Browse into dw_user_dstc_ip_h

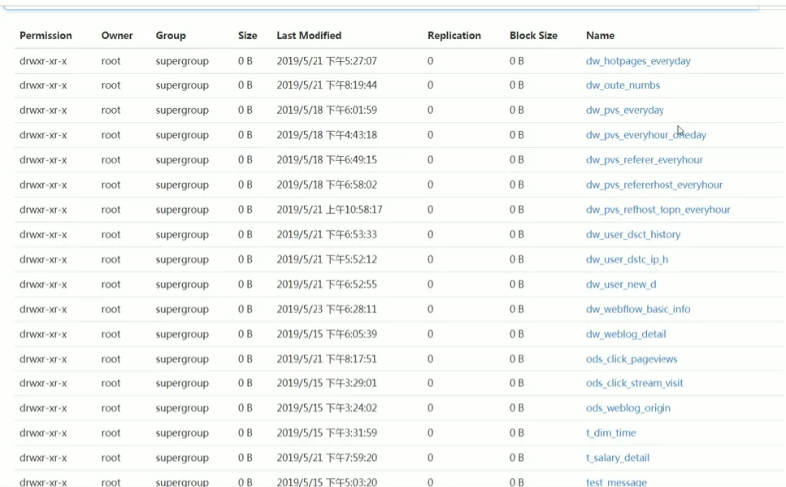pyautogui.click(x=627, y=259)
